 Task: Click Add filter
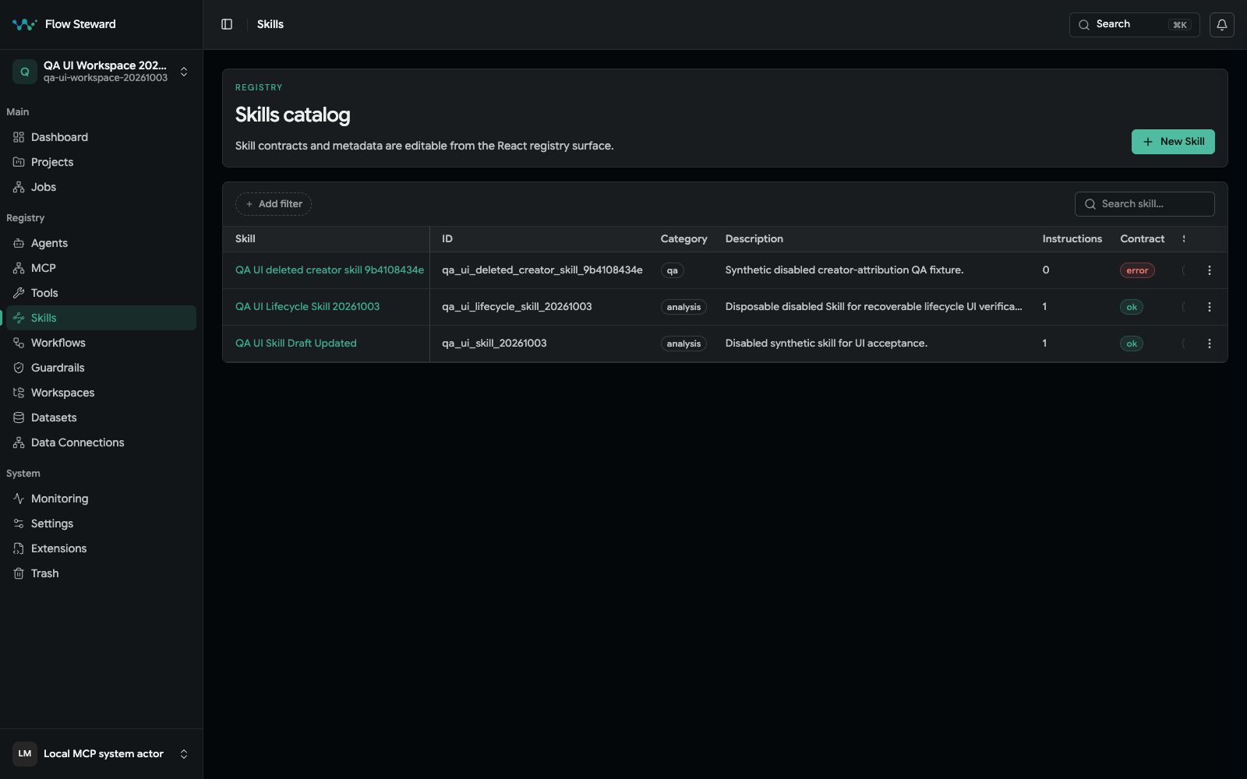274,204
